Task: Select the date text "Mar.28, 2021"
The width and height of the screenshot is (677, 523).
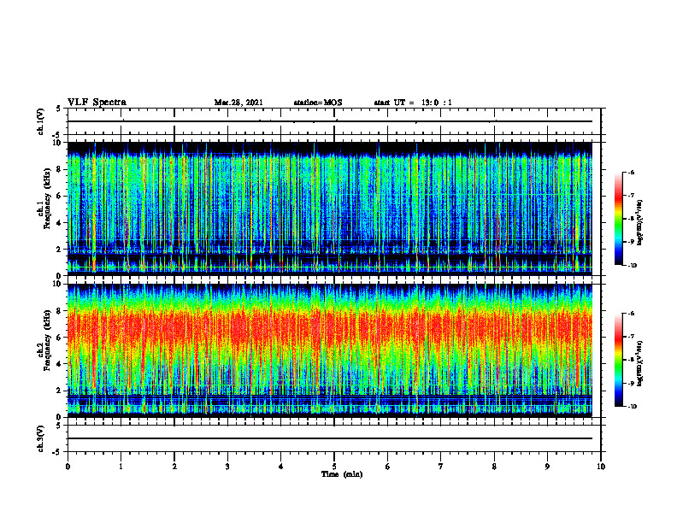Action: pos(238,103)
